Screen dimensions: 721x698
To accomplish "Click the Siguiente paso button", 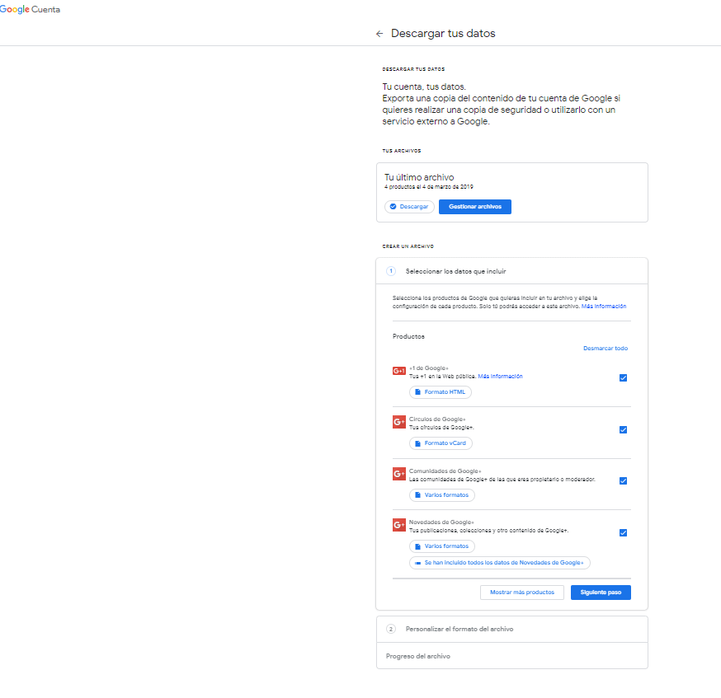I will (601, 593).
